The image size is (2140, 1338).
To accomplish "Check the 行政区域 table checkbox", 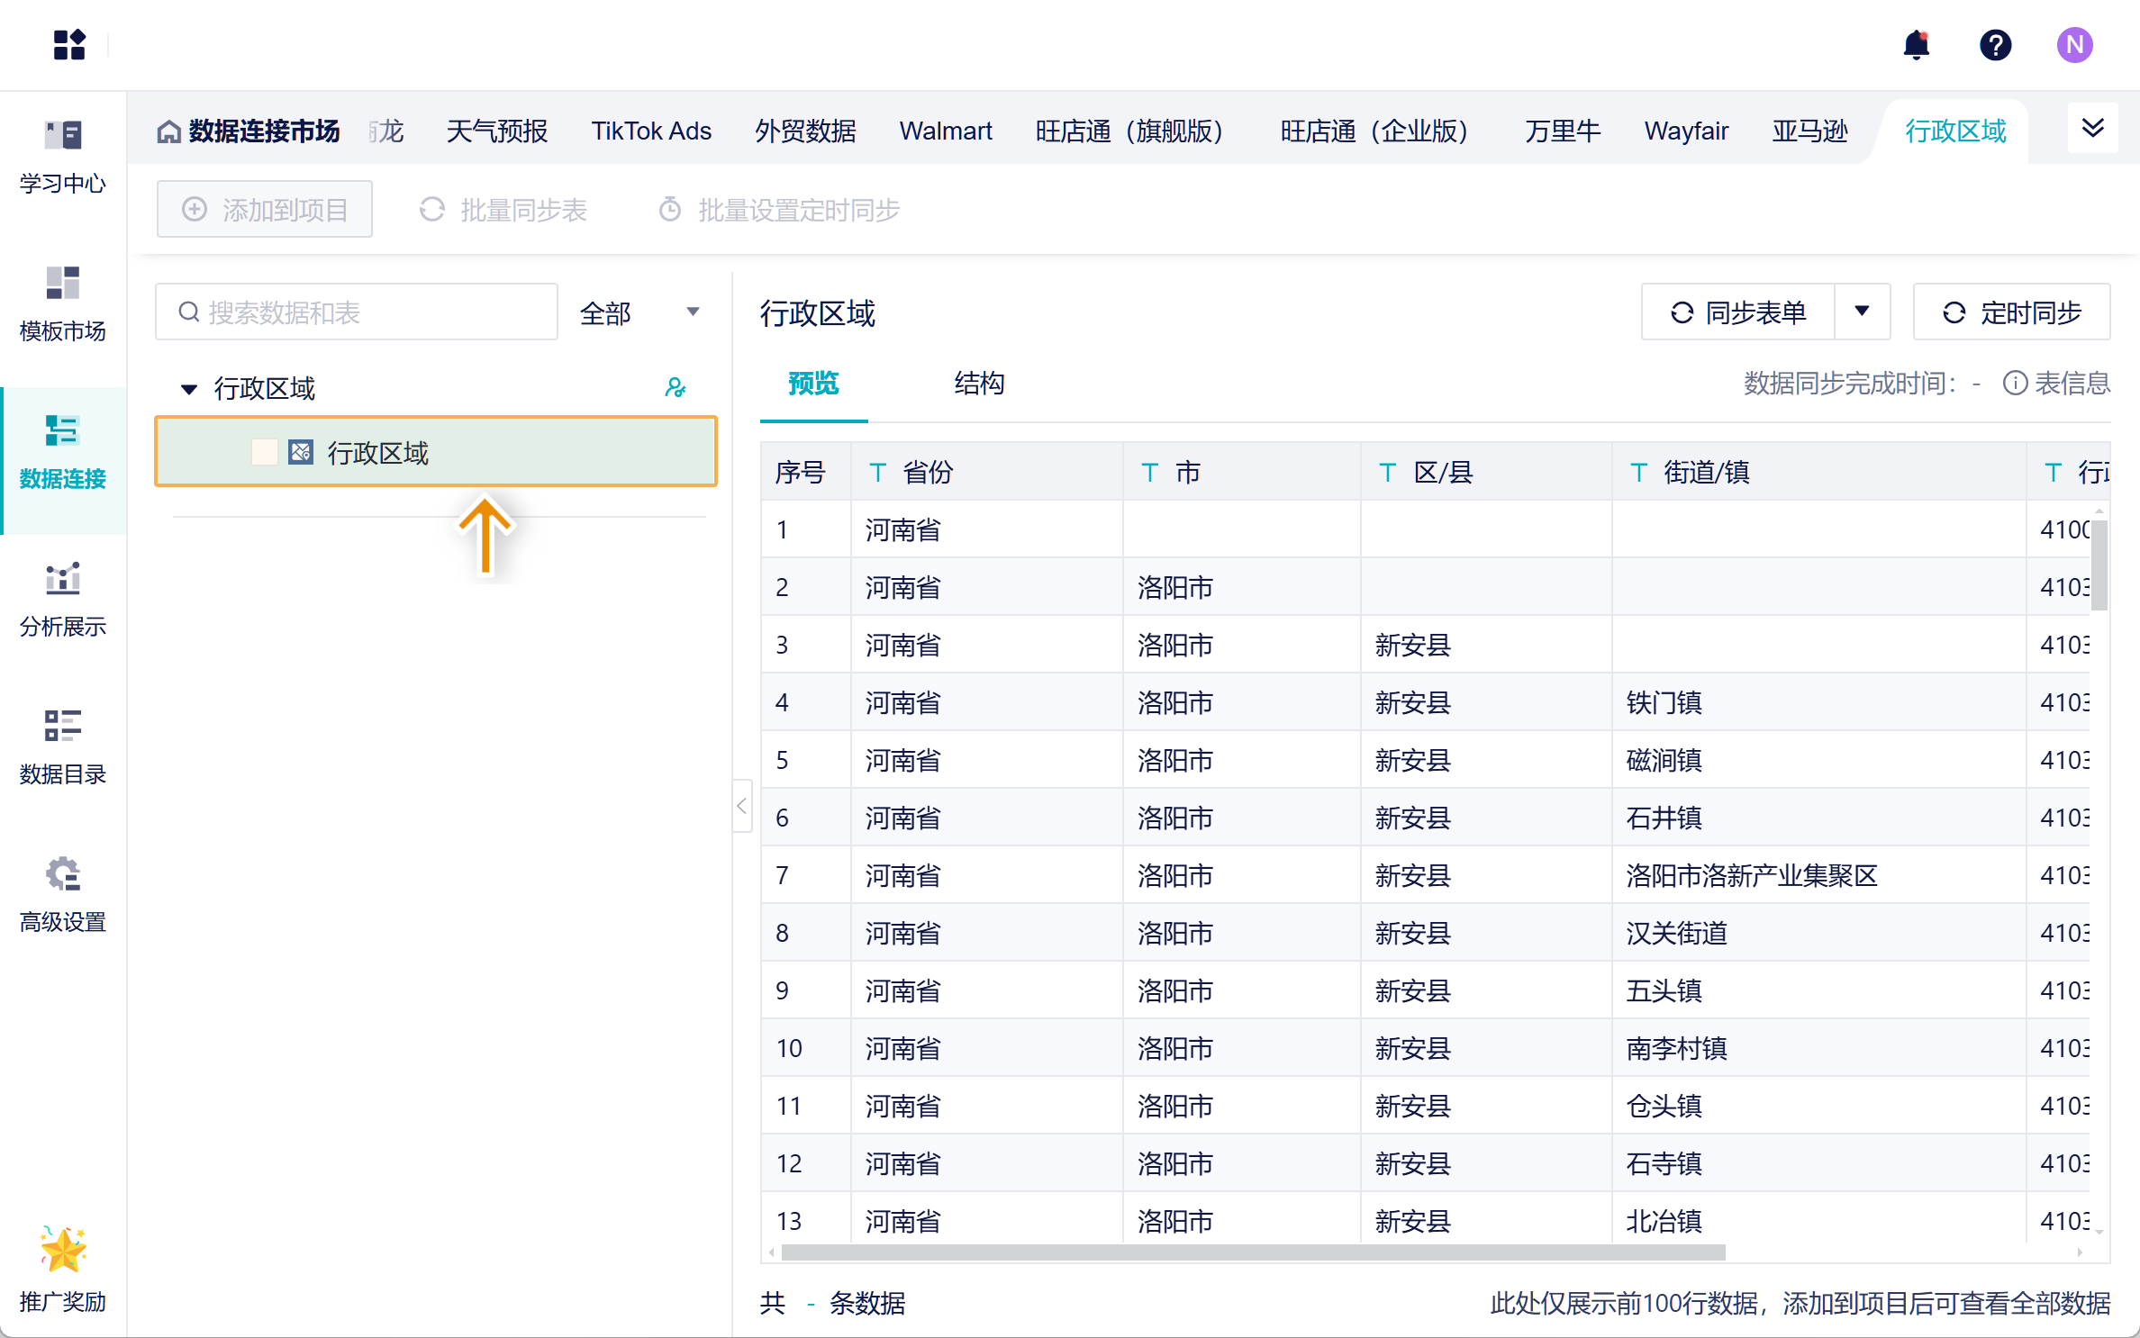I will click(x=264, y=452).
